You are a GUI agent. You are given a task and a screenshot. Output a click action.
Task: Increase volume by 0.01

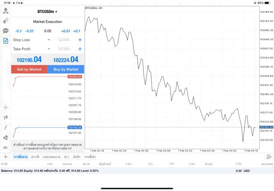(66, 31)
